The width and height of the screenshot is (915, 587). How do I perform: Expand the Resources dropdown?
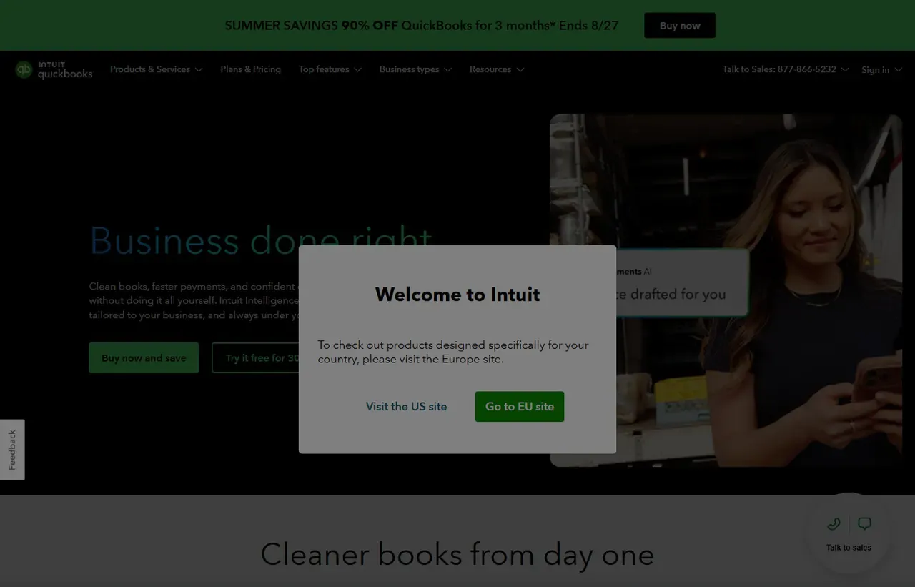(497, 69)
